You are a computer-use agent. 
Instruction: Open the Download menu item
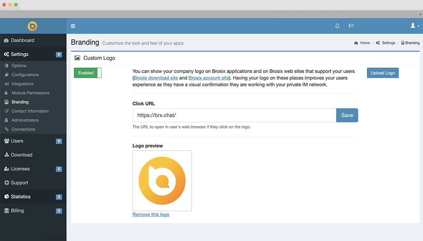pyautogui.click(x=33, y=154)
